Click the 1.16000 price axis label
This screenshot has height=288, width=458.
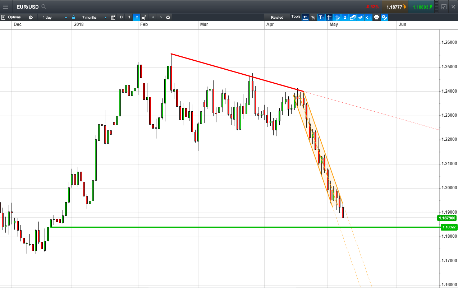(x=449, y=285)
